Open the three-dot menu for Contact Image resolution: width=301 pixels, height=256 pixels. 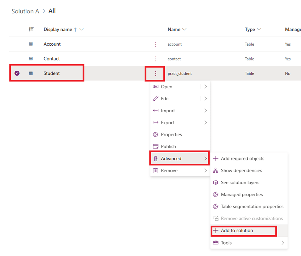(x=156, y=59)
